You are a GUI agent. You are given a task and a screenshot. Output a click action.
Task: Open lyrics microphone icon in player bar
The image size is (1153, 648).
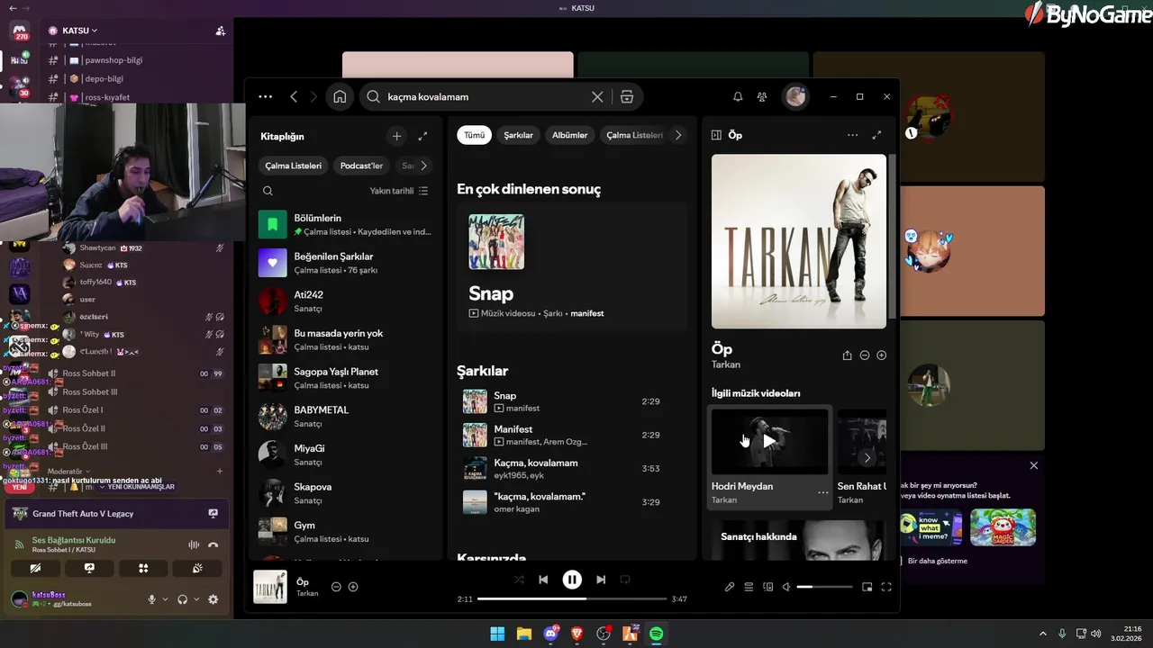tap(730, 587)
